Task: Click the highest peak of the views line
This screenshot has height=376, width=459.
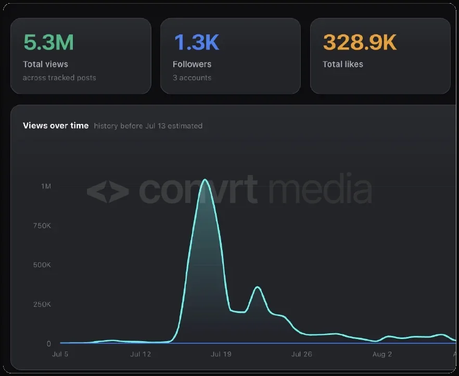Action: coord(205,180)
